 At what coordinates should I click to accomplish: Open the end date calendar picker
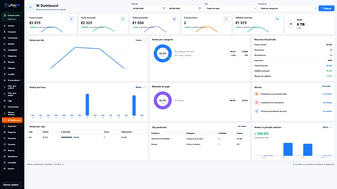200,8
